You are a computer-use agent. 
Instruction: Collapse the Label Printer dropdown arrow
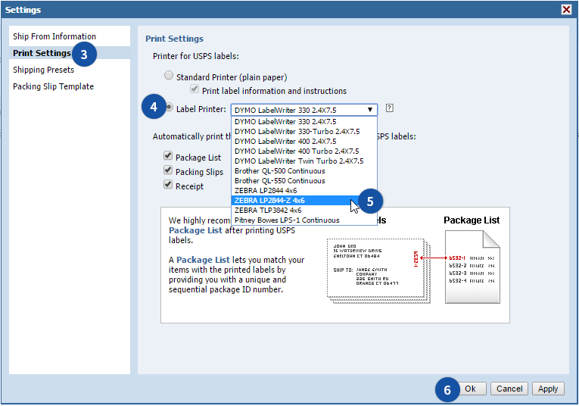(x=369, y=110)
